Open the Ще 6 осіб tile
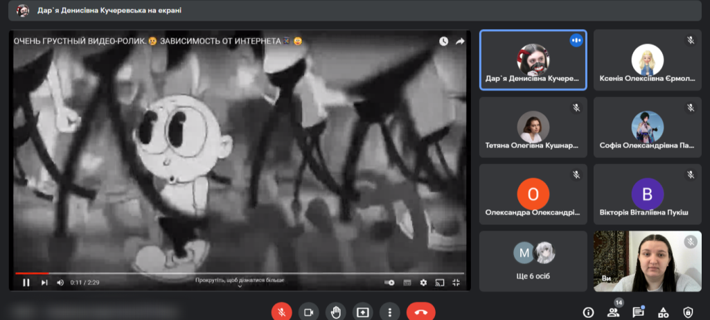 pos(533,261)
